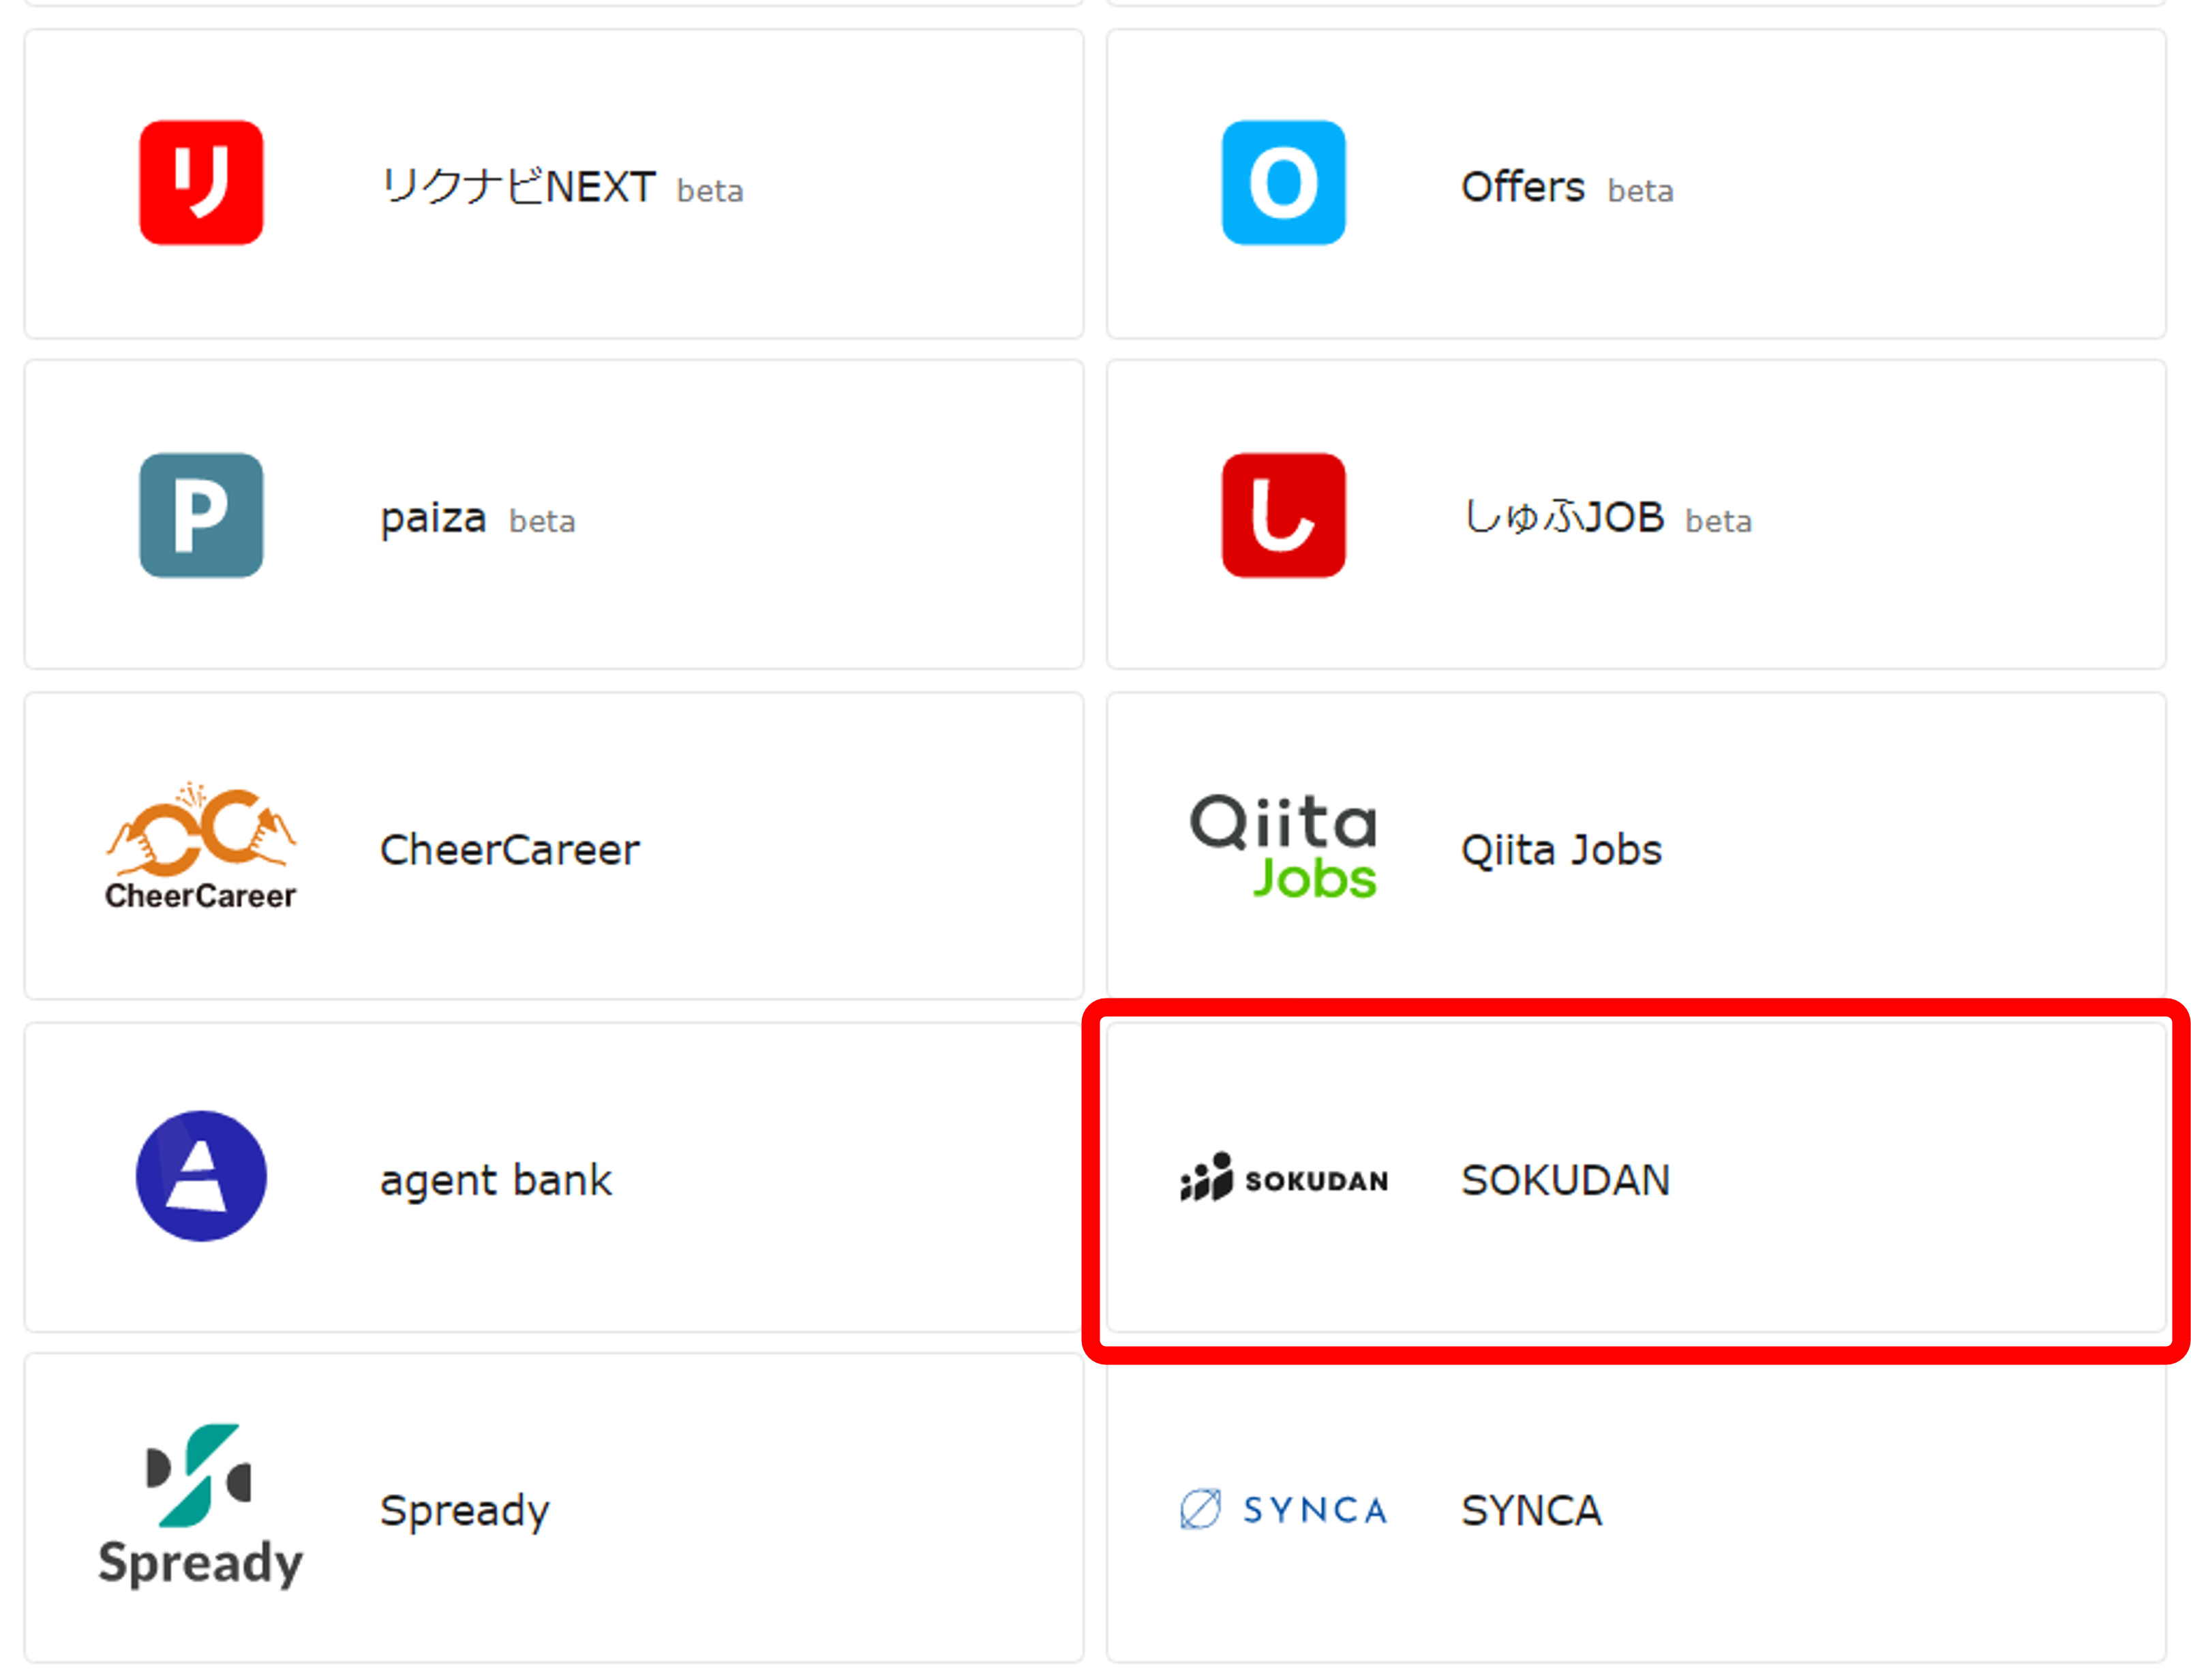Viewport: 2191px width, 1680px height.
Task: Click the red しゅふJOB logo icon
Action: (x=1283, y=515)
